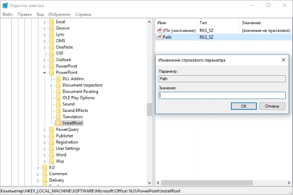Viewport: 293px width, 195px height.
Task: Click the OLE Play Options folder icon
Action: coord(58,98)
